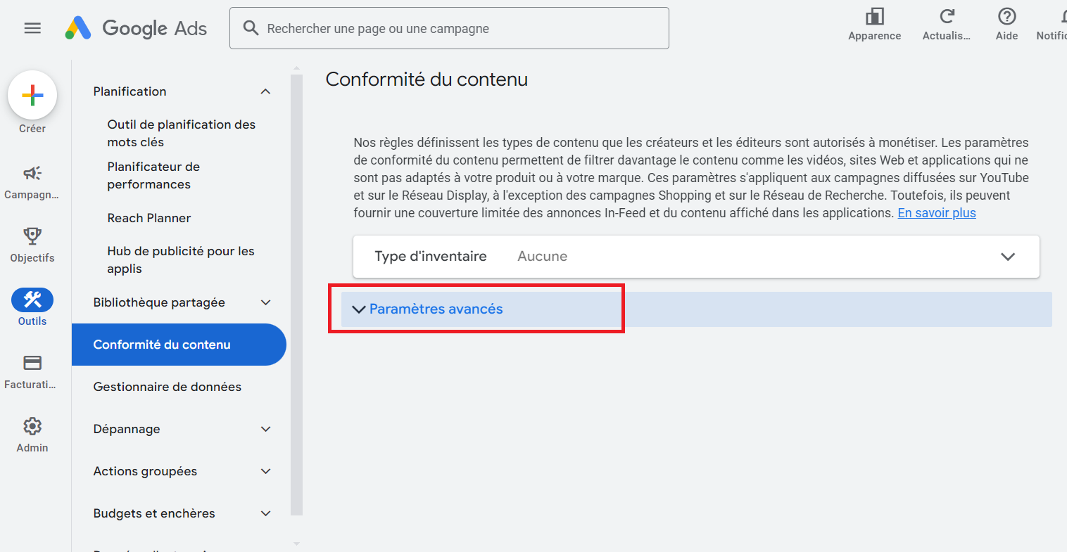Open the Aide help icon
Viewport: 1067px width, 552px height.
tap(1006, 17)
